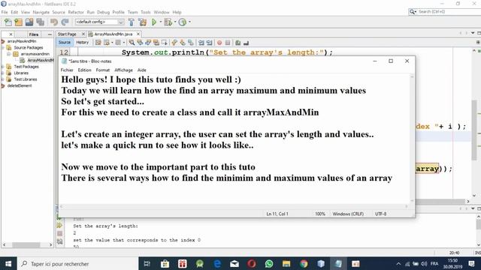Click the Clean and Build Project icon
Viewport: 481px width, 270px height.
point(142,22)
